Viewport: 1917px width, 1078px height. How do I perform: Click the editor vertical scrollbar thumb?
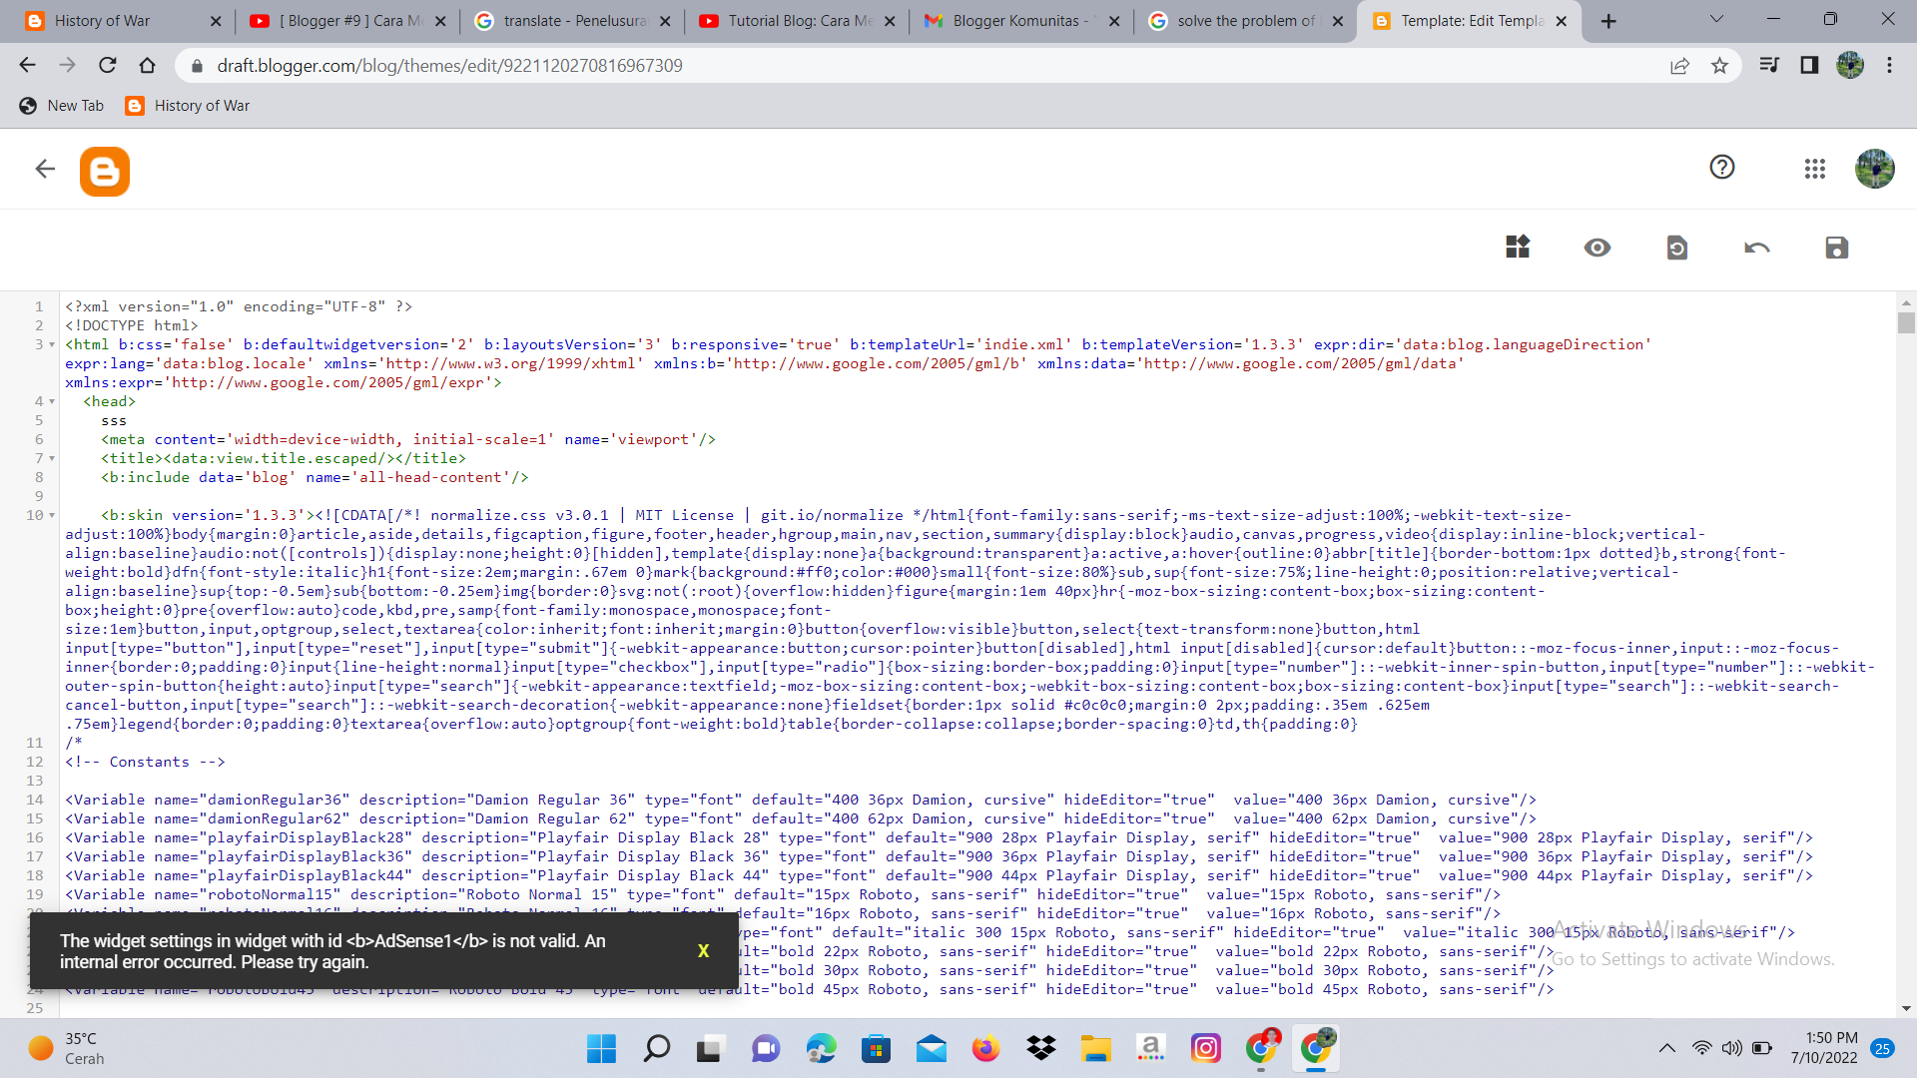1906,322
